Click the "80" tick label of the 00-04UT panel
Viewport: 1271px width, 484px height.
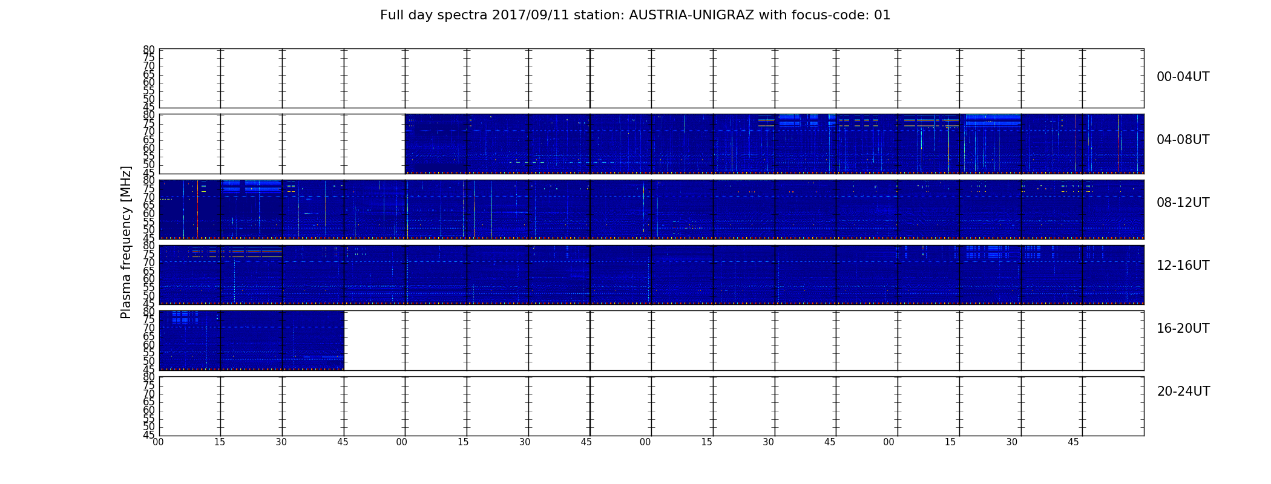click(x=149, y=50)
